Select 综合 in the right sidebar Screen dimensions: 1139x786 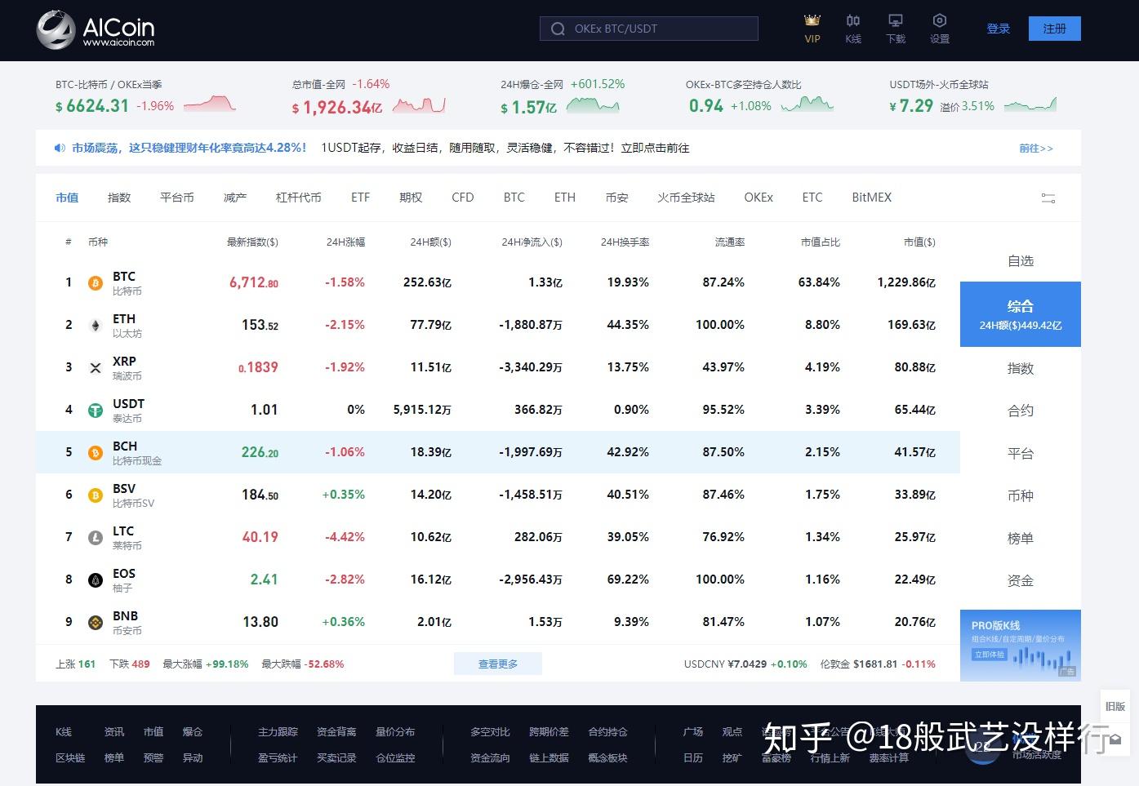[x=1021, y=314]
